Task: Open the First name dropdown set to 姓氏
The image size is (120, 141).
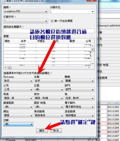Action: click(x=18, y=81)
